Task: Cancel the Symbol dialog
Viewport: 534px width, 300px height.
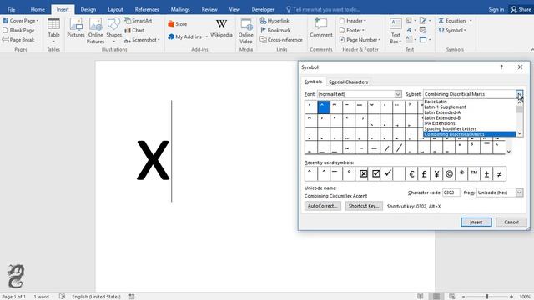Action: (511, 222)
